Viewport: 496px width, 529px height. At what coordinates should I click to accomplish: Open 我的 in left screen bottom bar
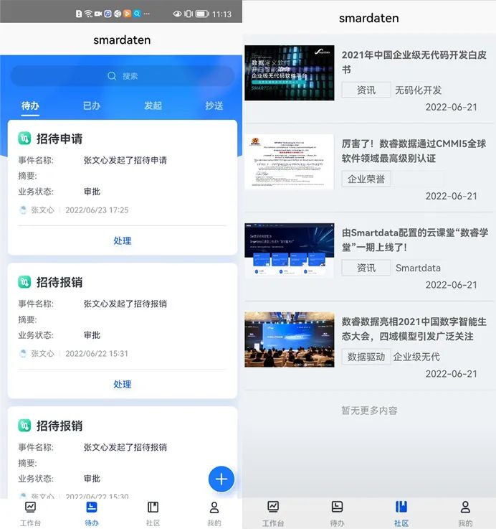[x=214, y=514]
